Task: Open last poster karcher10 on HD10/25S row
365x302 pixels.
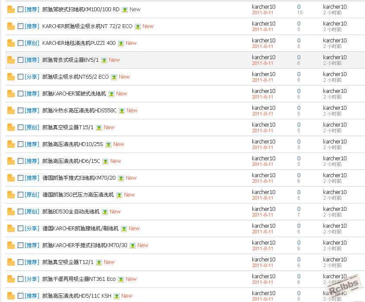Action: click(x=335, y=142)
